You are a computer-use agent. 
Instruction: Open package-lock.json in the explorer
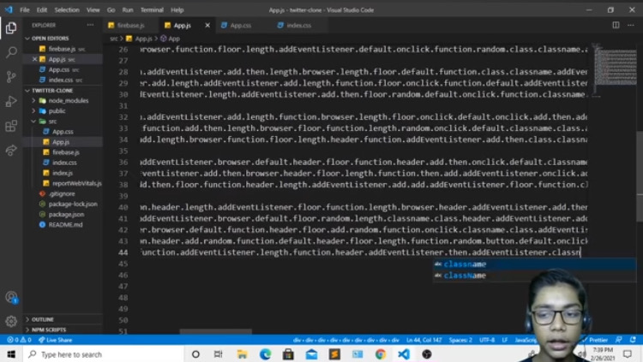73,204
